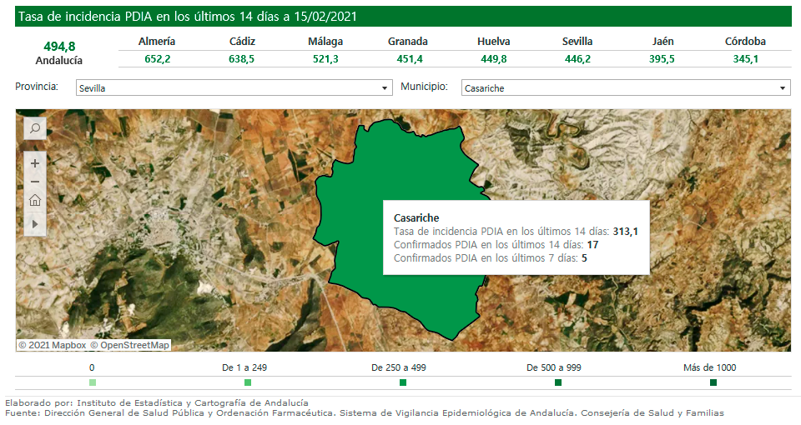This screenshot has width=801, height=425.
Task: Select the light green '0' legend swatch
Action: tap(92, 382)
